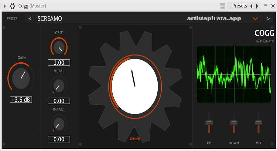Viewport: 277px width, 151px height.
Task: Click the GRIT knob
Action: pyautogui.click(x=59, y=47)
